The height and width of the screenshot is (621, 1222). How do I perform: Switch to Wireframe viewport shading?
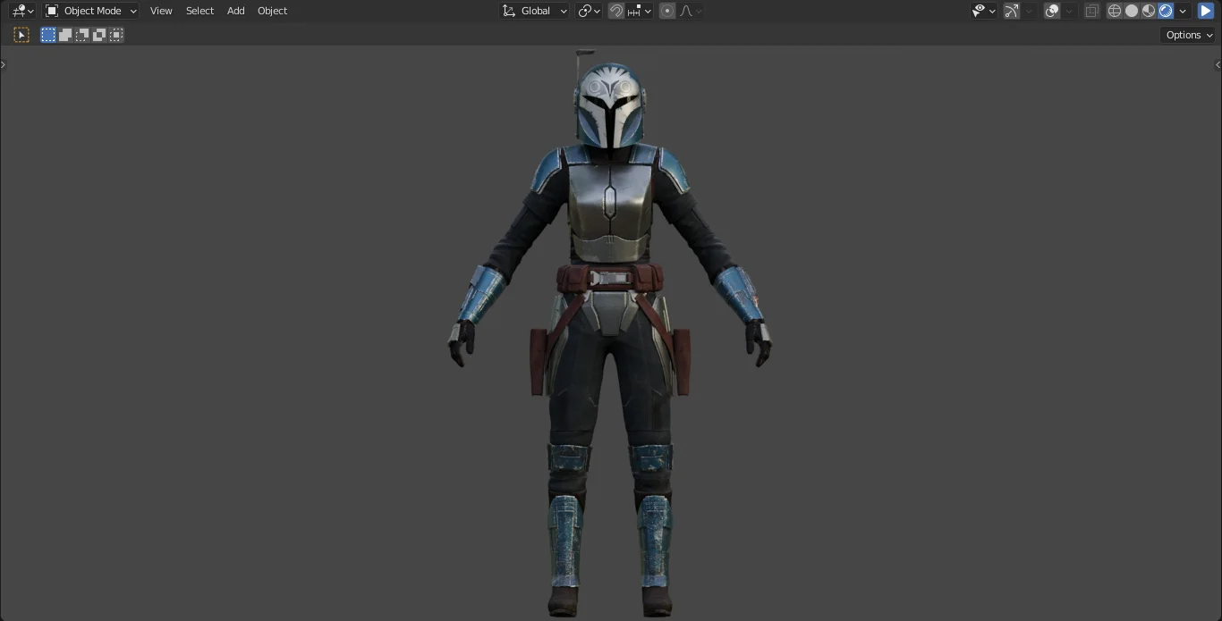(1114, 10)
